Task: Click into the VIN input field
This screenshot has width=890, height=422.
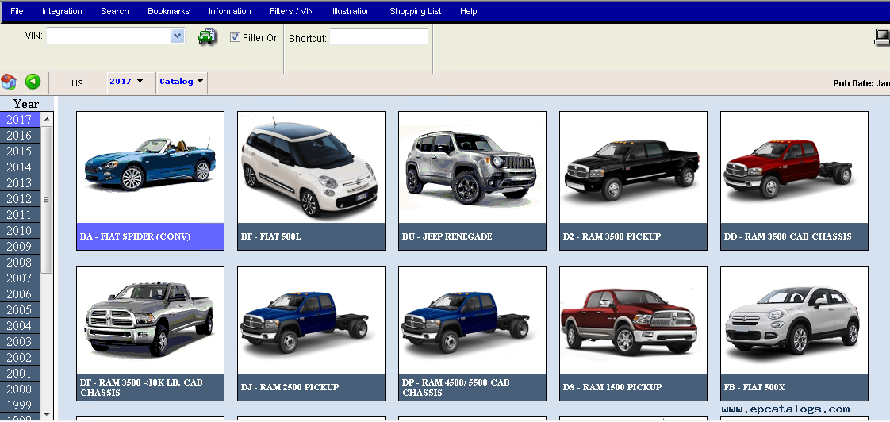Action: pos(109,36)
